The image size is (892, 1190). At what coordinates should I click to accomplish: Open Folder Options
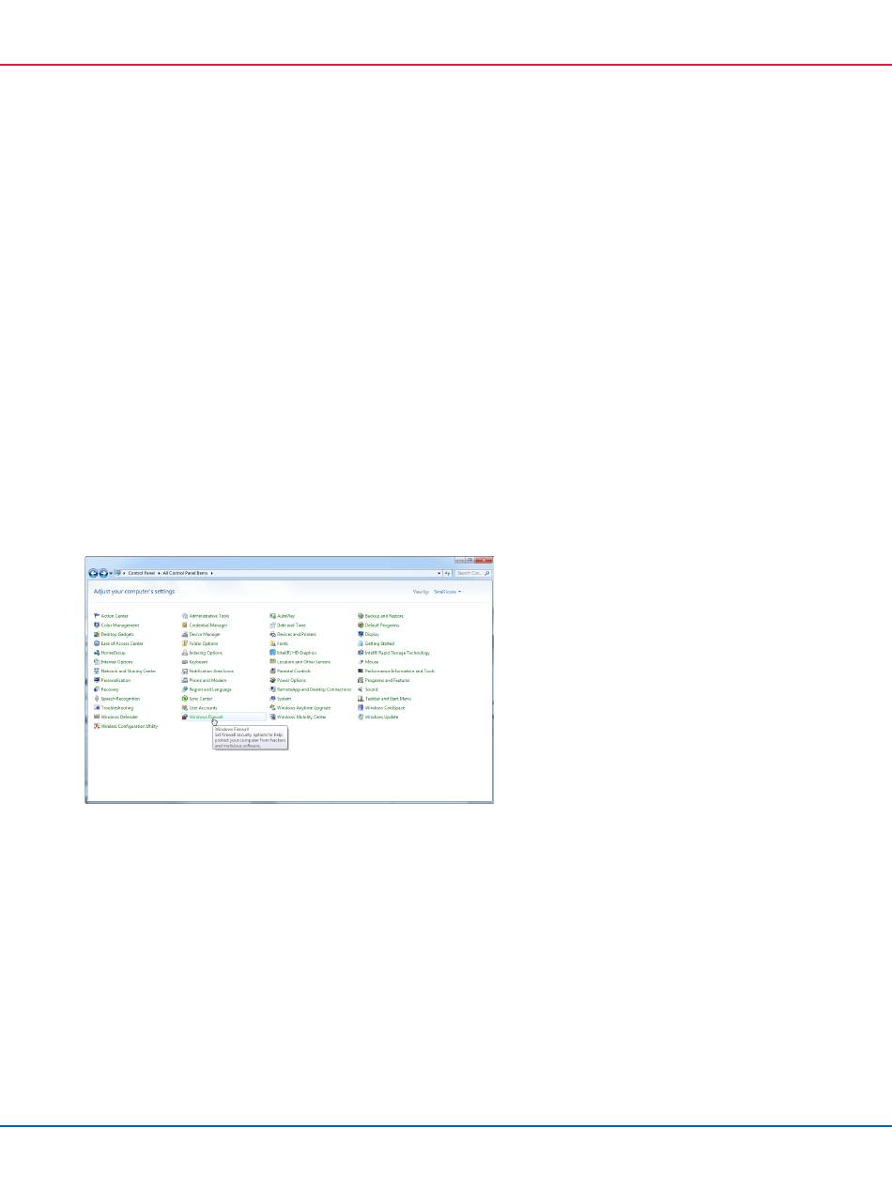click(x=199, y=643)
